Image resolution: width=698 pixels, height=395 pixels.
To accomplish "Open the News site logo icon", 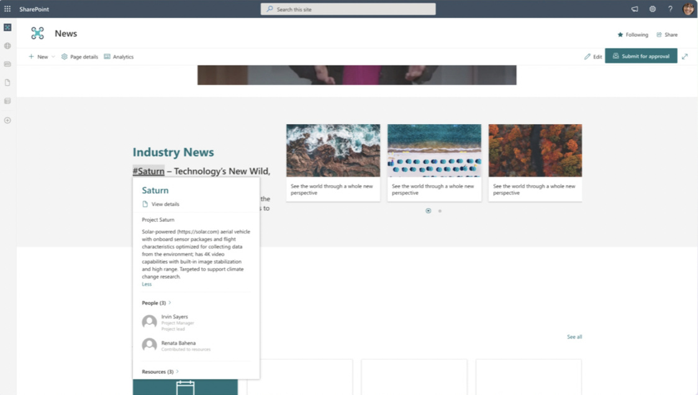I will pyautogui.click(x=38, y=34).
